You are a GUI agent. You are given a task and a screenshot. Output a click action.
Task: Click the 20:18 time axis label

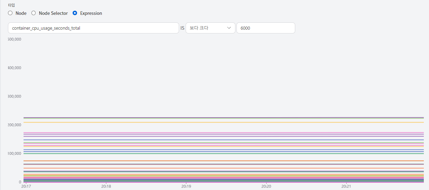[x=106, y=186]
